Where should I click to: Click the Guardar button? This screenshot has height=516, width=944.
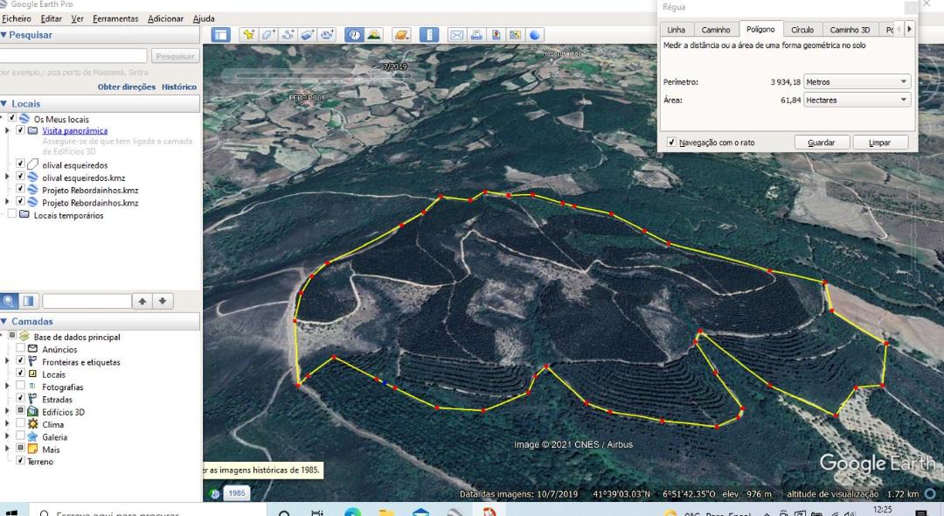tap(821, 143)
